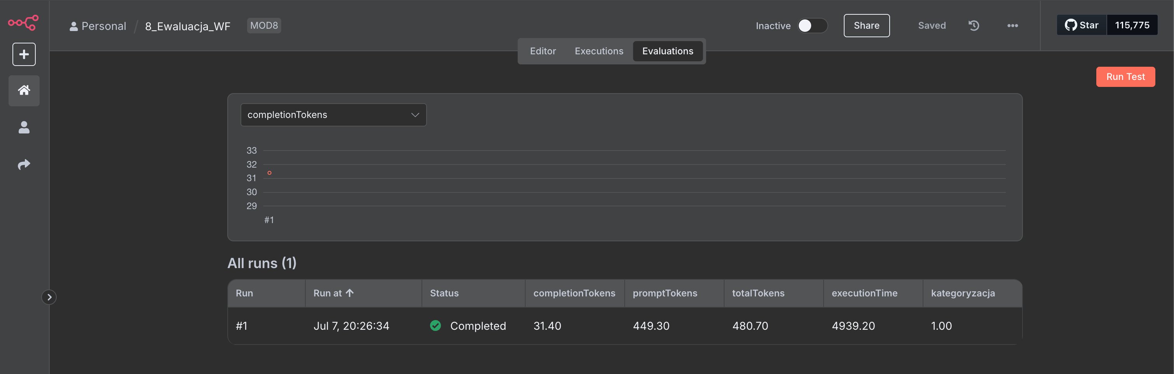Image resolution: width=1174 pixels, height=374 pixels.
Task: Click the 449.30 promptTokens value
Action: (x=651, y=326)
